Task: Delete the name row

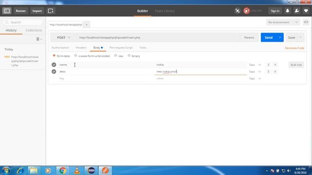Action: [x=275, y=65]
